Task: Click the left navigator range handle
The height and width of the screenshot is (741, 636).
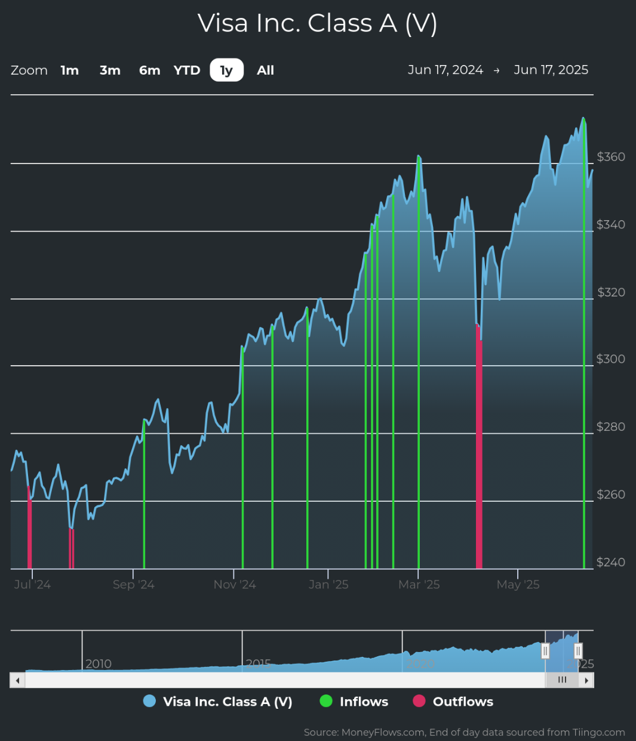Action: point(545,651)
